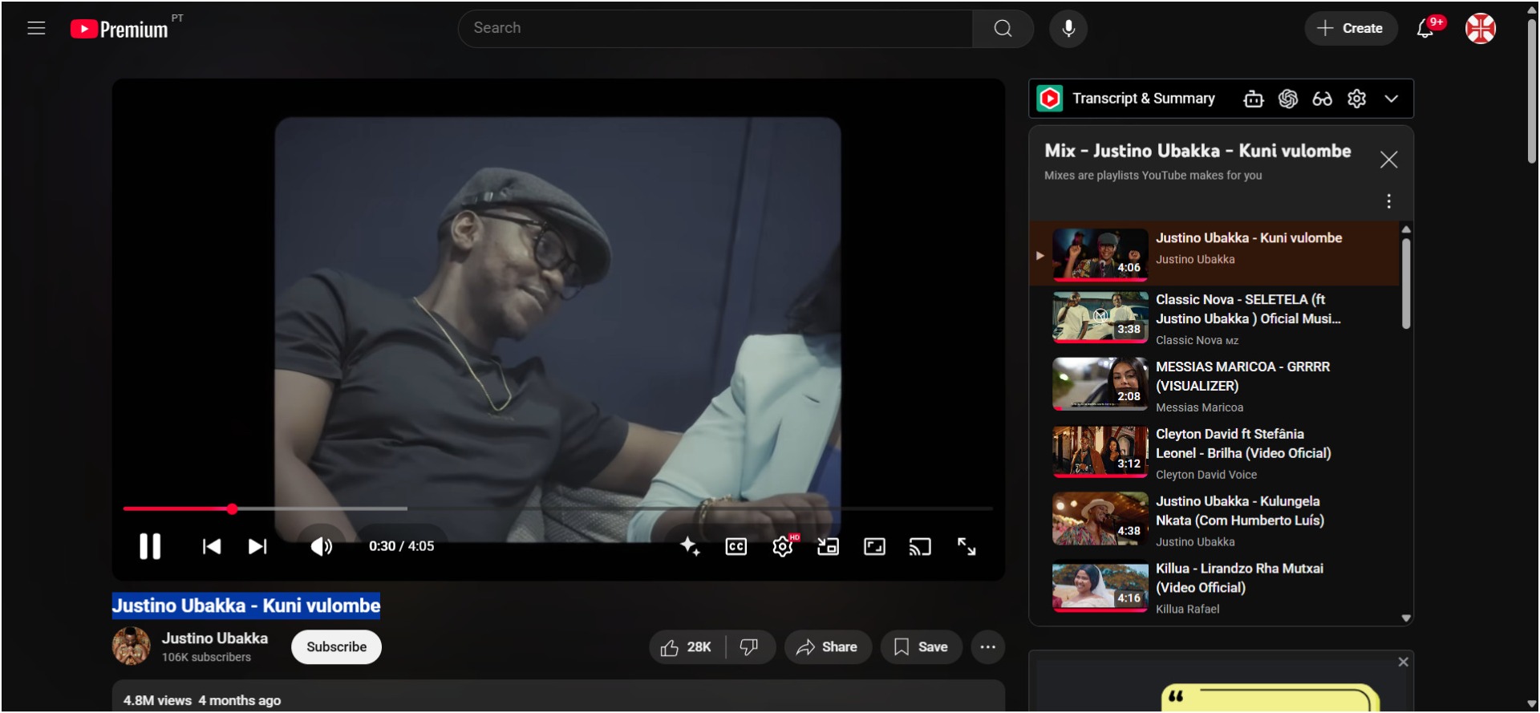The width and height of the screenshot is (1540, 713).
Task: Play Killua - Lirandzo Rha Mutxai
Action: click(x=1214, y=588)
